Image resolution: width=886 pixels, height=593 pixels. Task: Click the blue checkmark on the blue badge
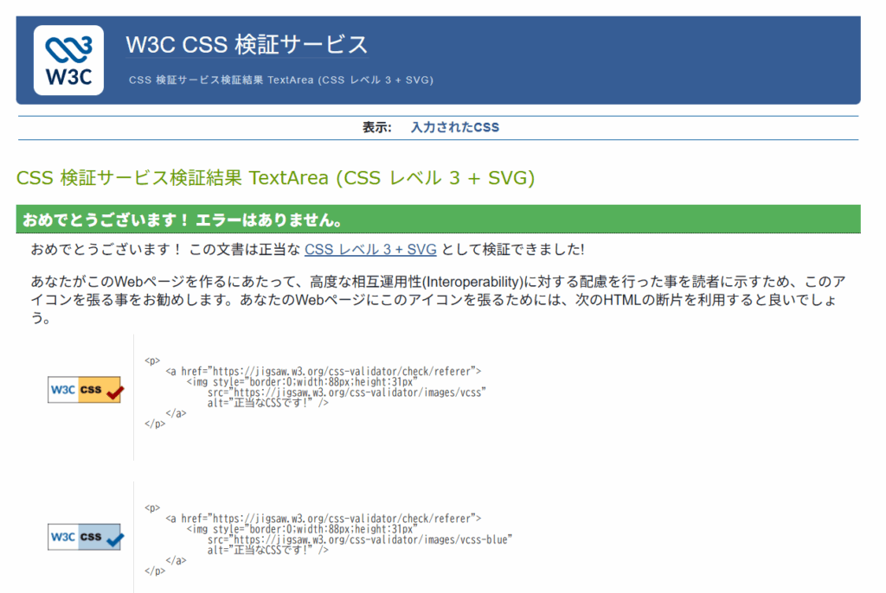coord(115,539)
